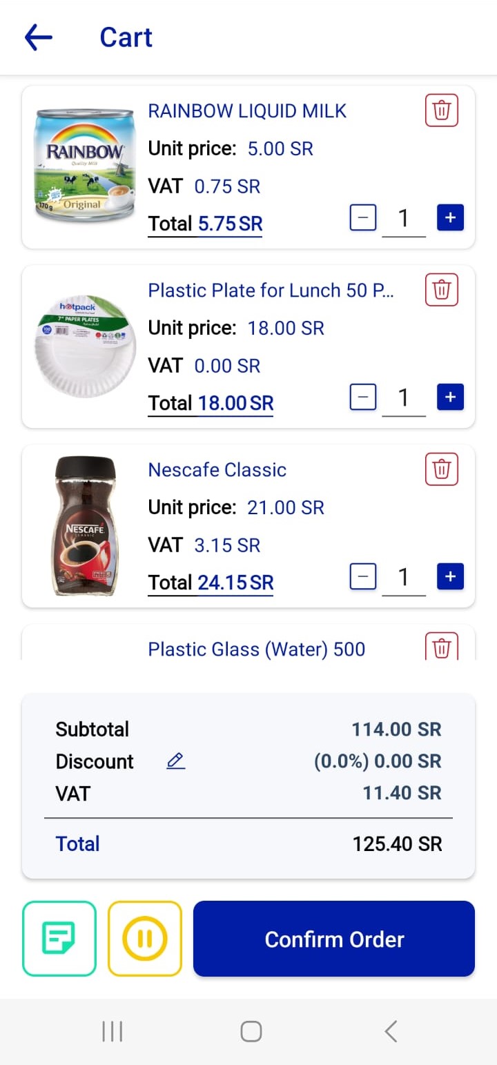The height and width of the screenshot is (1065, 497).
Task: Put order on hold with the pause icon
Action: pos(145,939)
